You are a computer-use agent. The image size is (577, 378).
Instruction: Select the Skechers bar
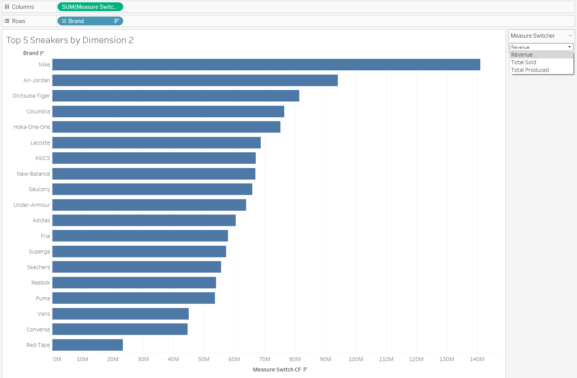137,267
